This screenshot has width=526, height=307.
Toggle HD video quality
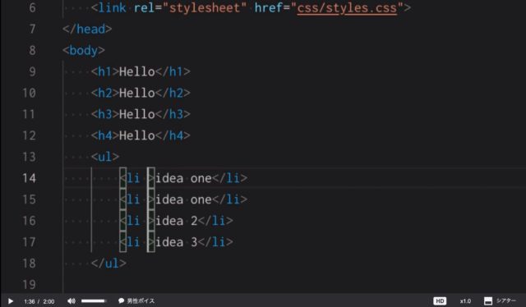[x=440, y=301]
